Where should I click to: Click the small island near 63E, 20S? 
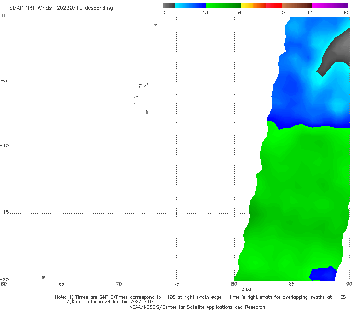[x=43, y=278]
